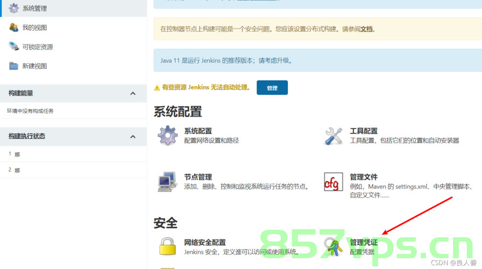Click the description 配置网络设置和路径
The image size is (482, 269).
tap(211, 141)
